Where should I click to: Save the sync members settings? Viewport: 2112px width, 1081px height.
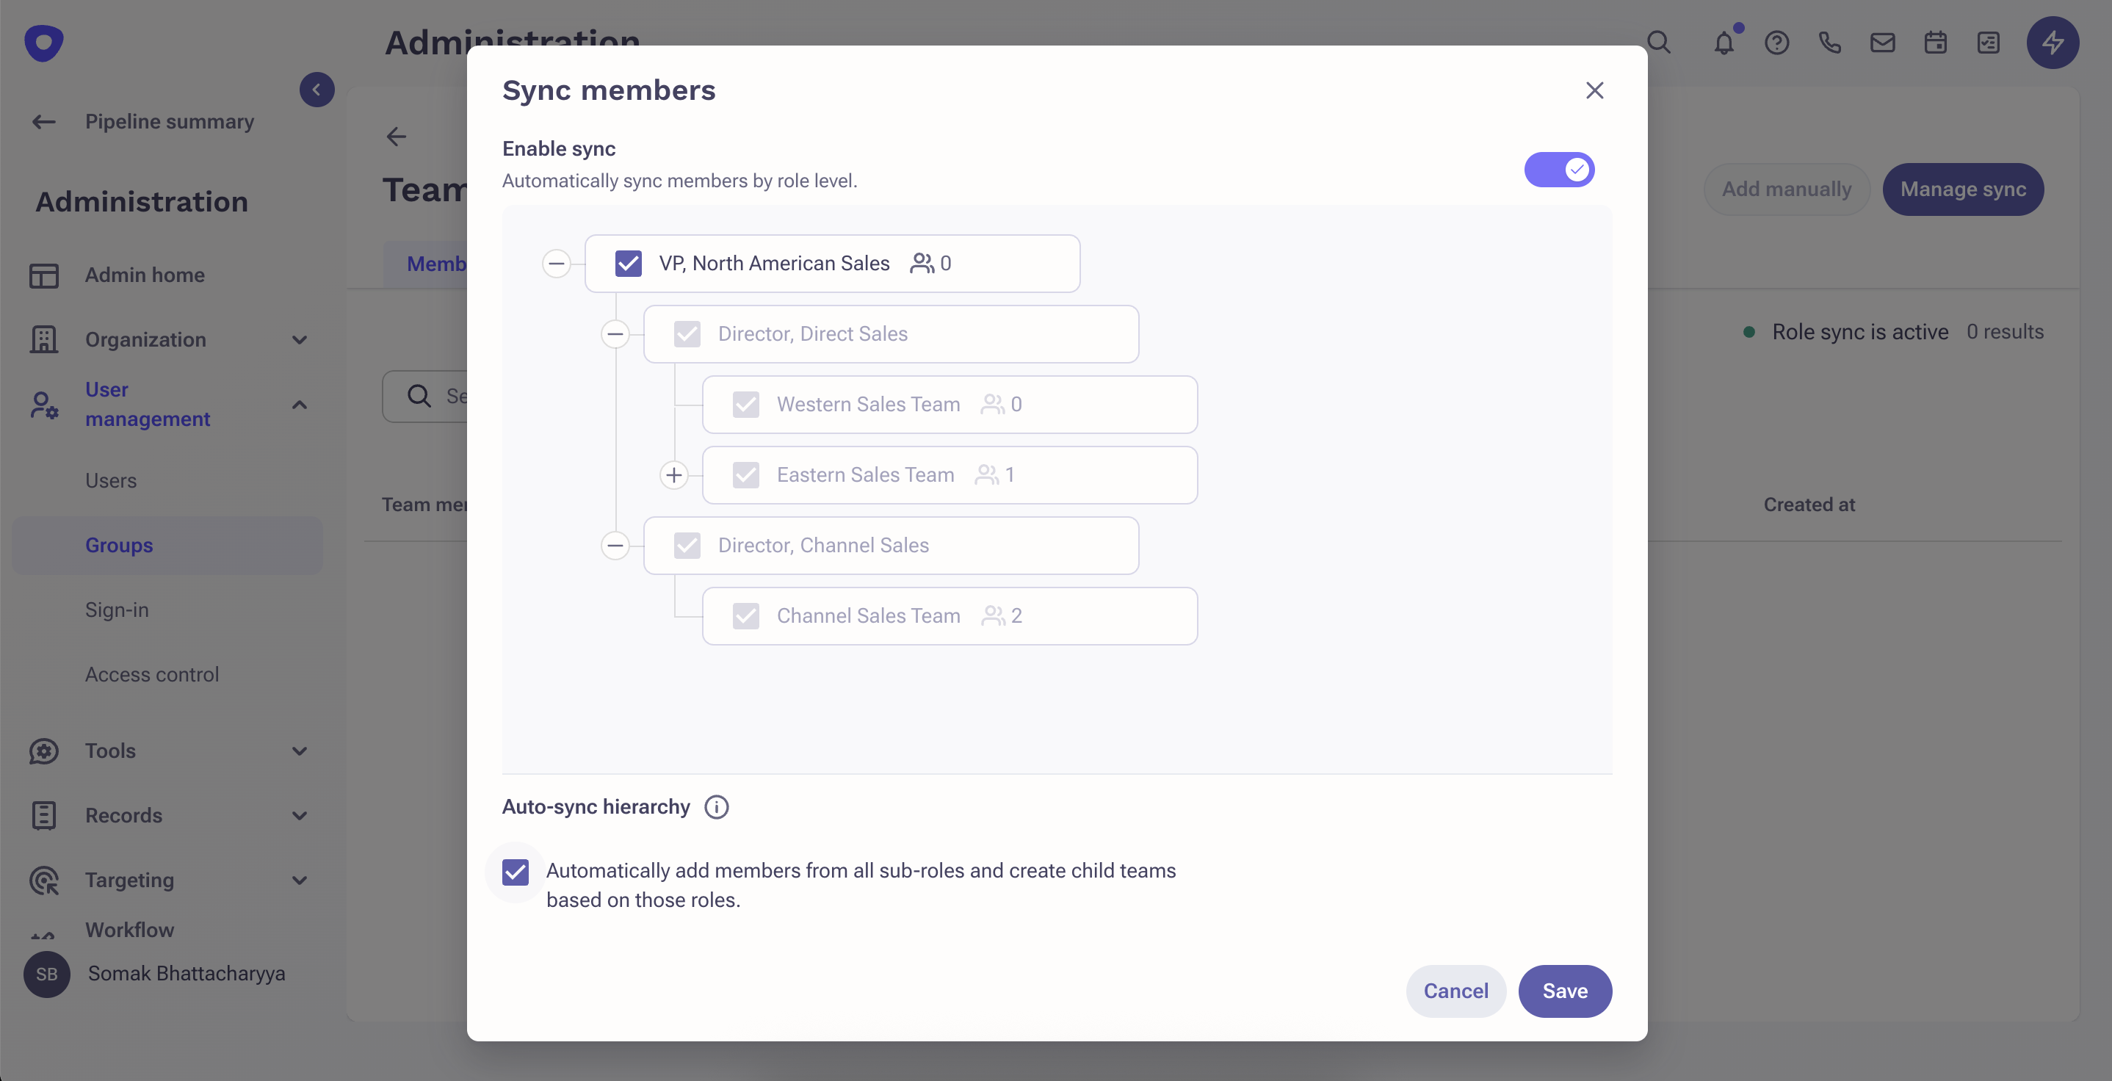pos(1564,991)
